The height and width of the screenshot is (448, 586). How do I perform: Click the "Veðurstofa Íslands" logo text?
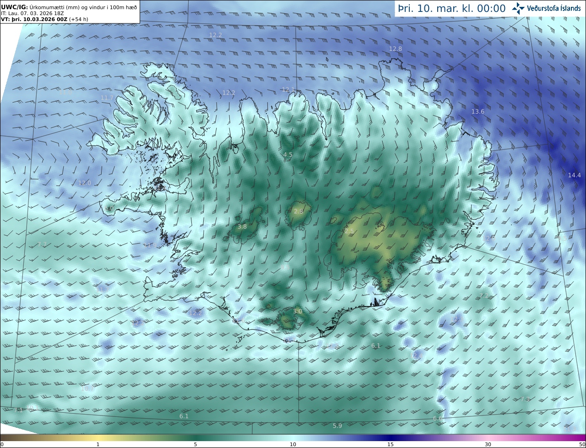(x=554, y=8)
